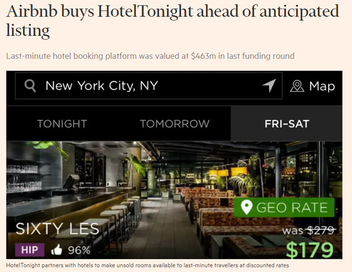The image size is (352, 272).
Task: Click the $179 discounted price
Action: (310, 250)
